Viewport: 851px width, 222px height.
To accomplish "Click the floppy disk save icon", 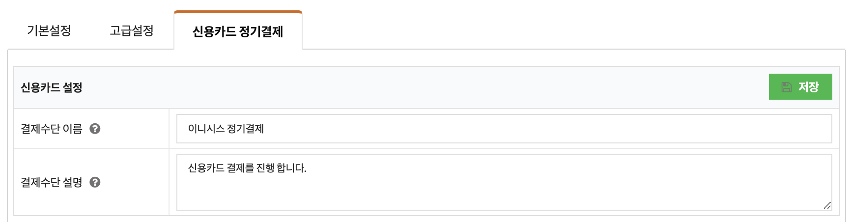I will (787, 87).
